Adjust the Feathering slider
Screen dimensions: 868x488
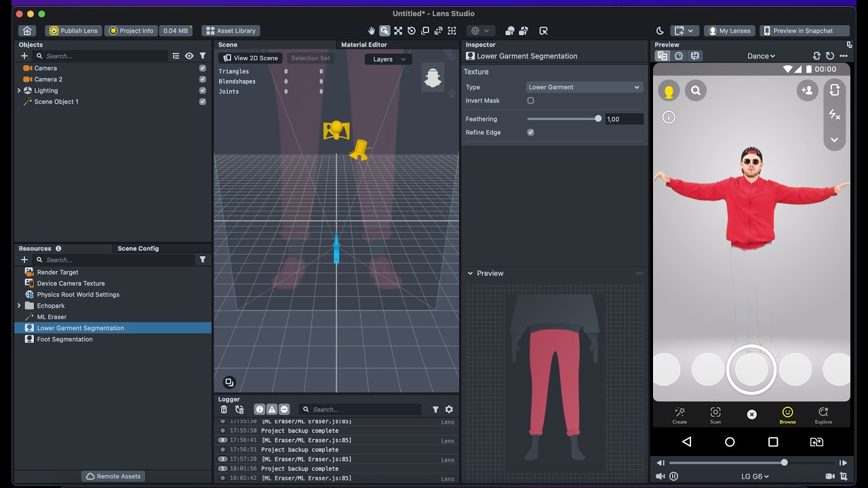tap(563, 119)
